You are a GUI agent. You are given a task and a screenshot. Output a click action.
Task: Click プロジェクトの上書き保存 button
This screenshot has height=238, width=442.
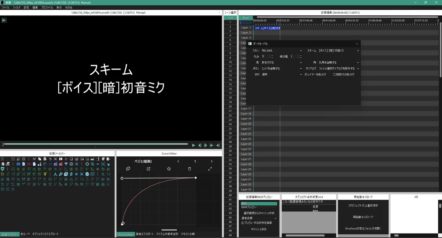click(x=363, y=206)
